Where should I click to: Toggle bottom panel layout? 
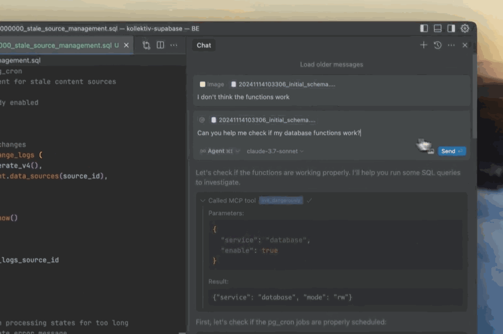click(x=437, y=29)
